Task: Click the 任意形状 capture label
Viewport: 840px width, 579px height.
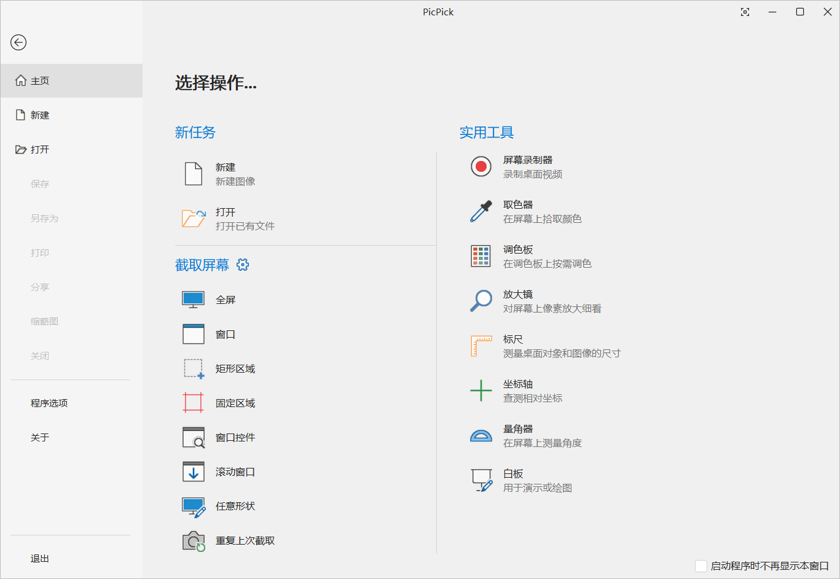Action: pyautogui.click(x=235, y=506)
